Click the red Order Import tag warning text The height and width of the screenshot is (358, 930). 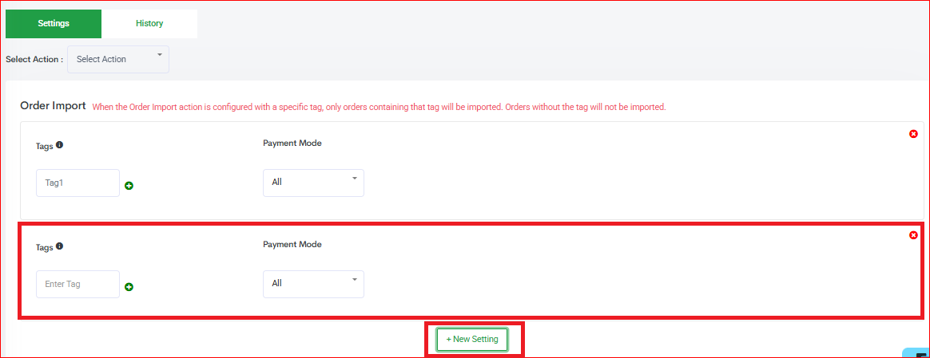pyautogui.click(x=379, y=107)
